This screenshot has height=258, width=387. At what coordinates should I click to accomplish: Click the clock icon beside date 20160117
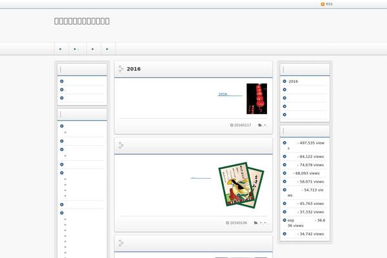(232, 125)
